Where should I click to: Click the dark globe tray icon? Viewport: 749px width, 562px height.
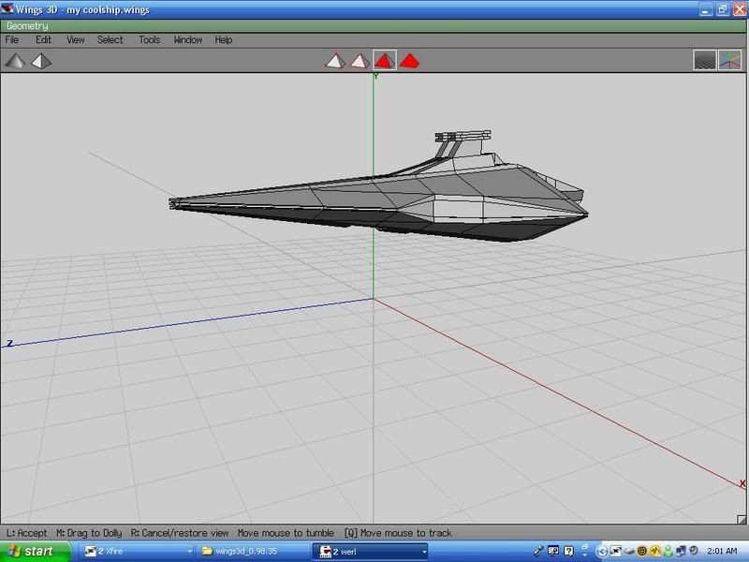(x=642, y=551)
